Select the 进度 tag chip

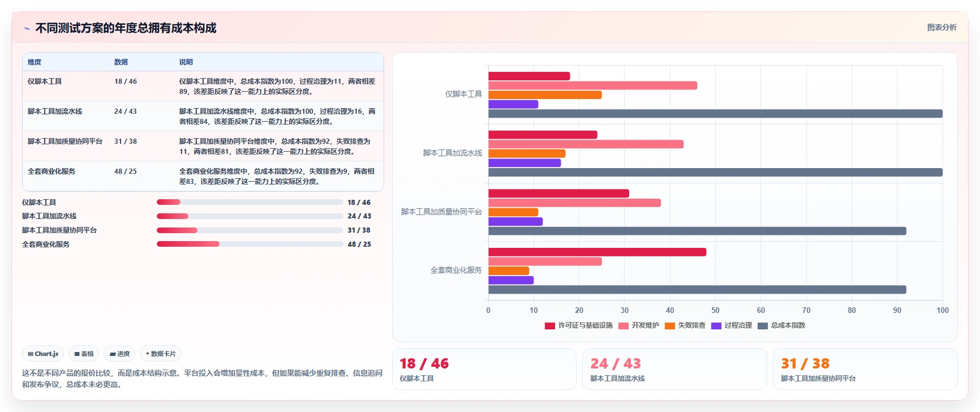click(119, 354)
